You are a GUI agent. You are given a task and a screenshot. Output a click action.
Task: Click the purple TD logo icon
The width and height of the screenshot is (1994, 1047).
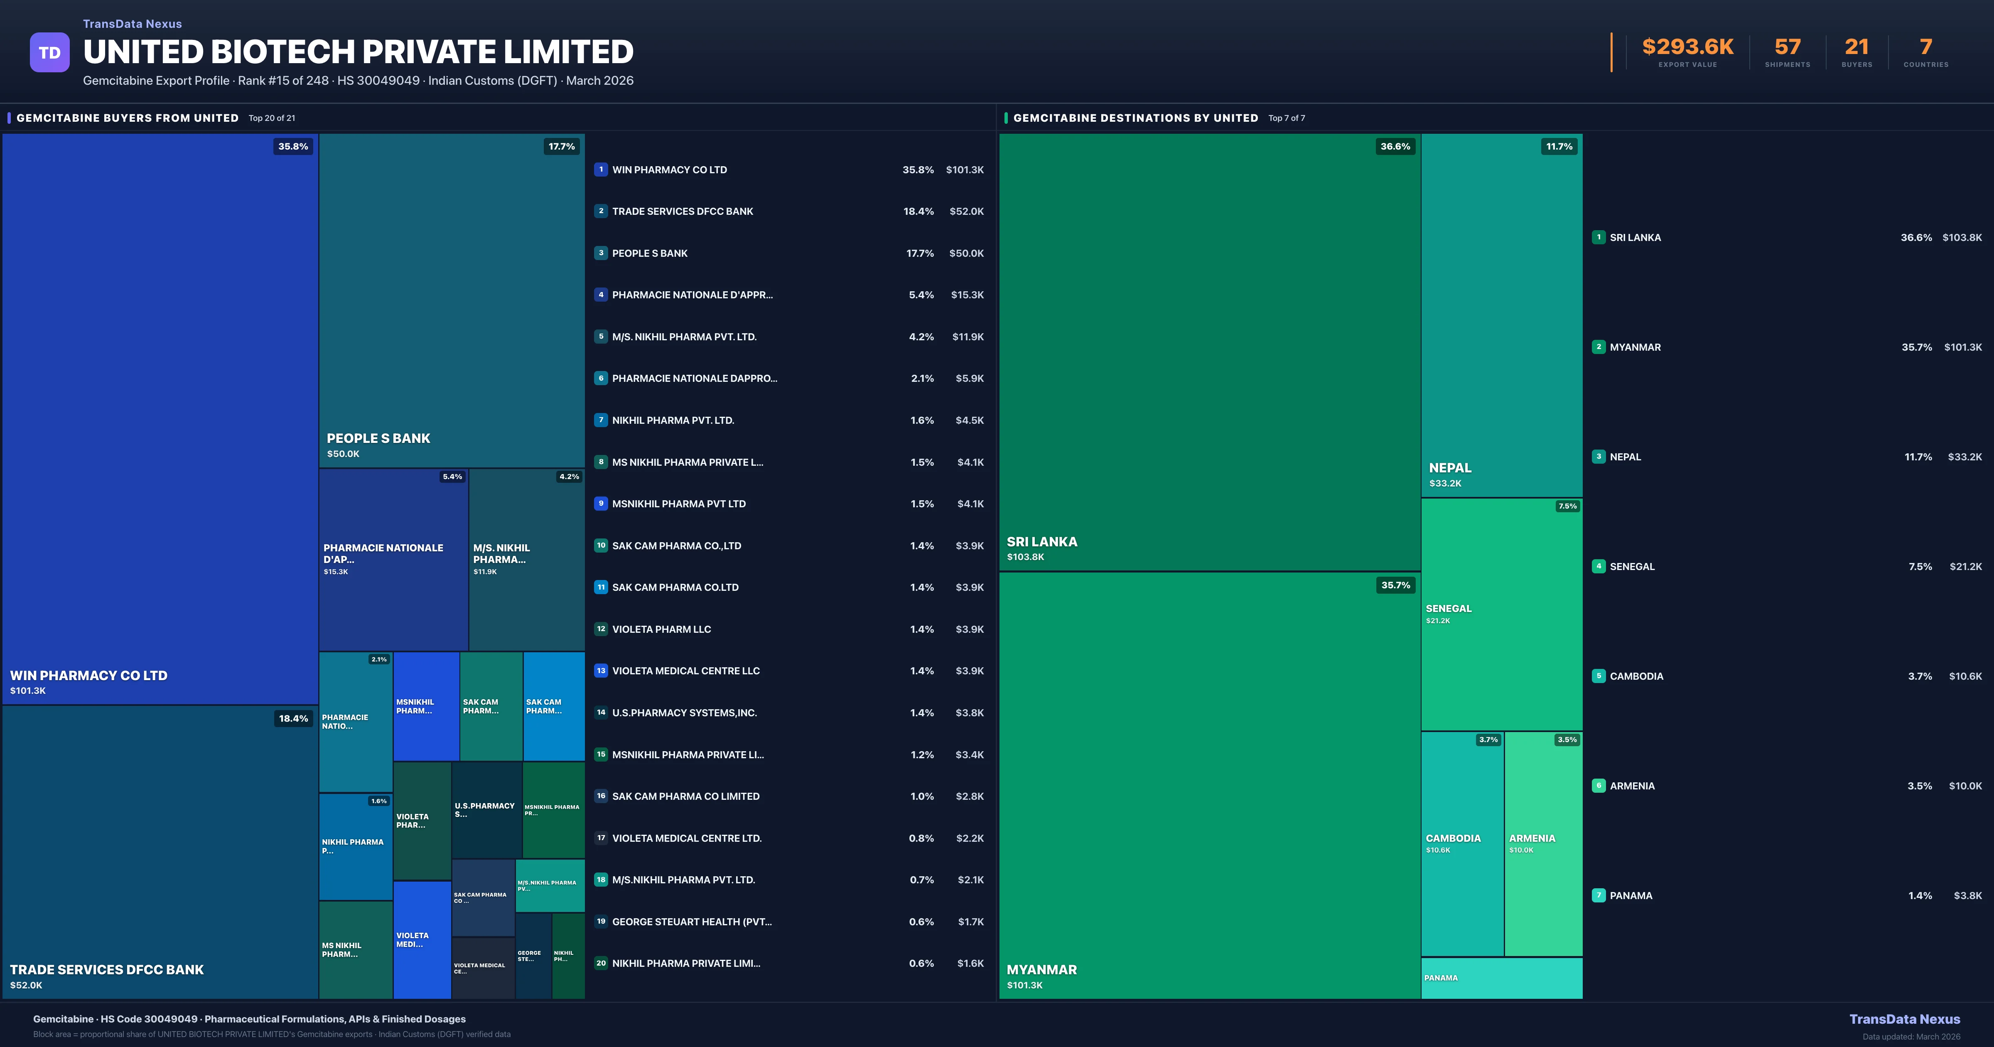[49, 53]
